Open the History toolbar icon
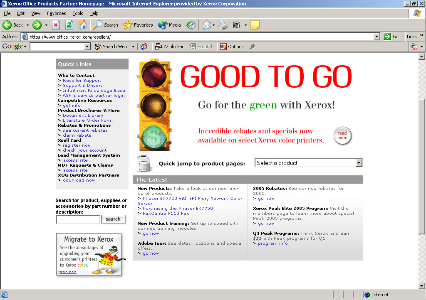This screenshot has height=300, width=426. click(191, 25)
